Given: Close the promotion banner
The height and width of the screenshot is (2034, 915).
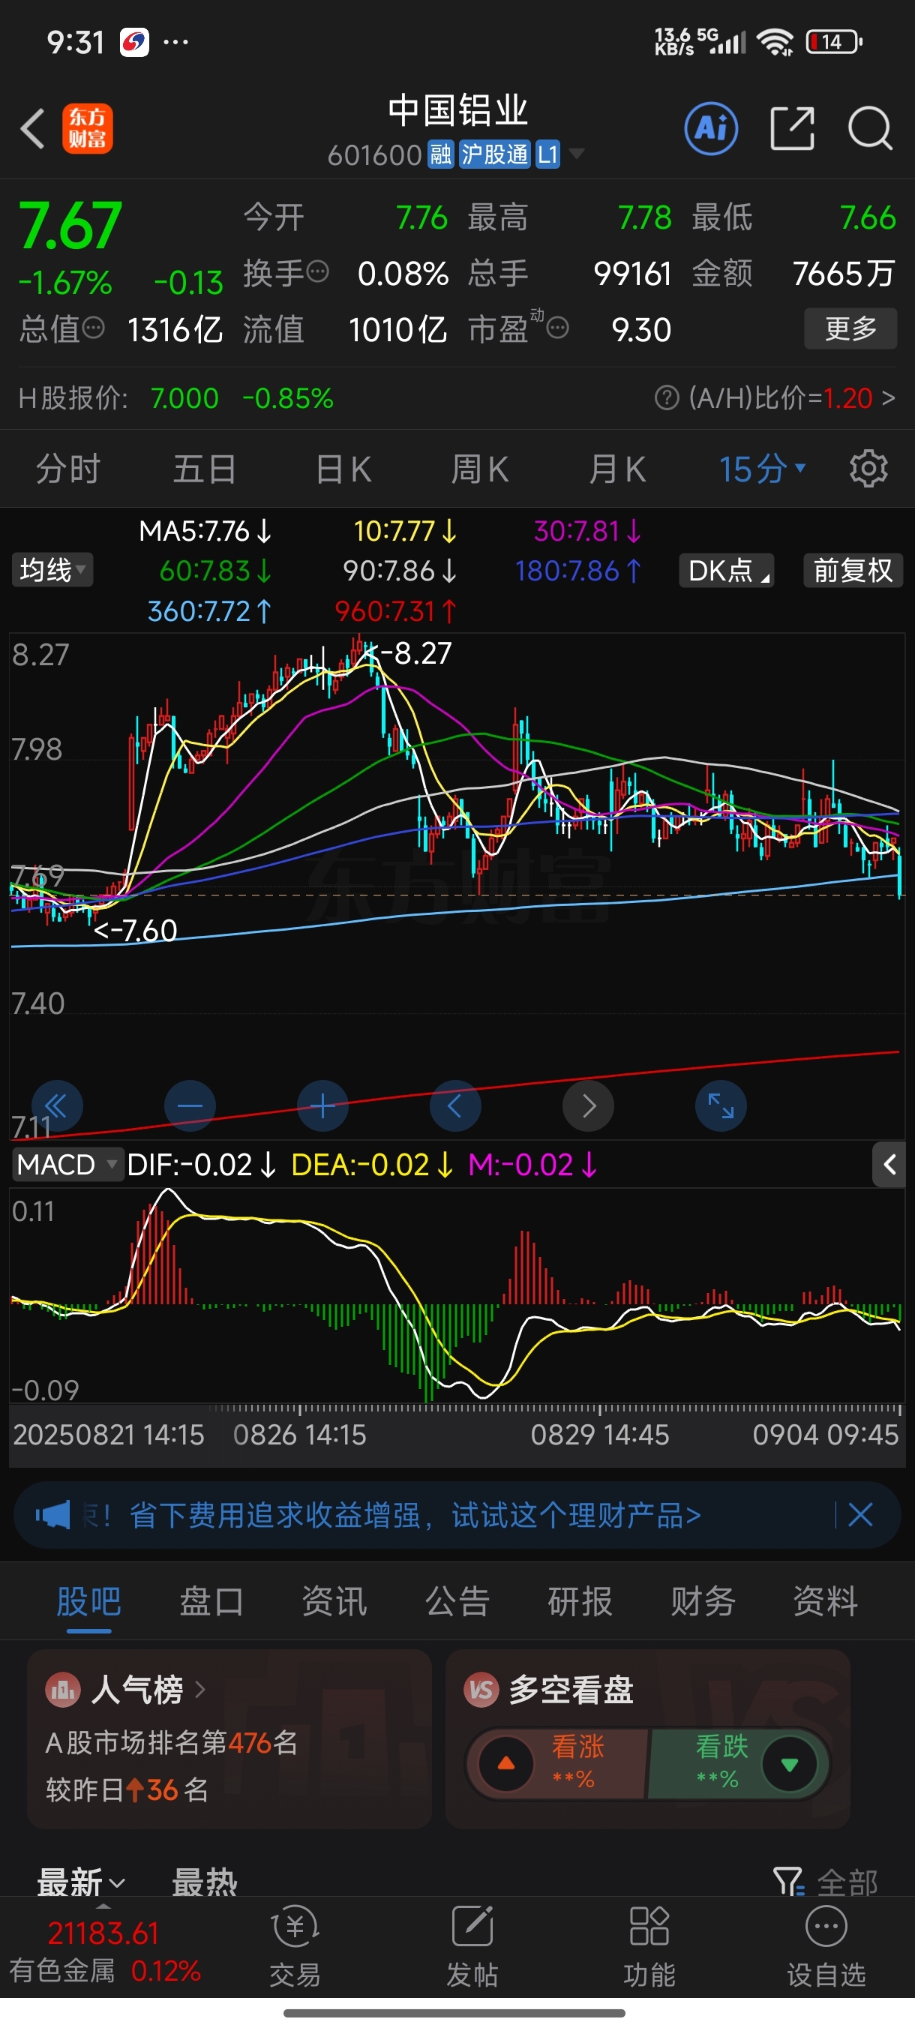Looking at the screenshot, I should (859, 1514).
